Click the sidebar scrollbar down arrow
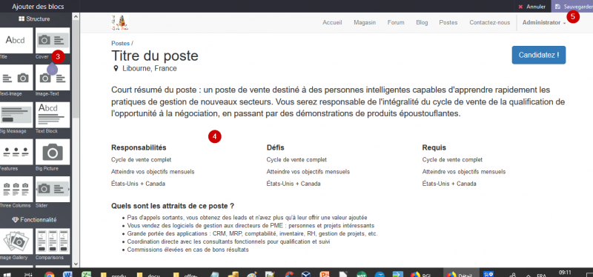Viewport: 593px width, 277px height. 76,264
